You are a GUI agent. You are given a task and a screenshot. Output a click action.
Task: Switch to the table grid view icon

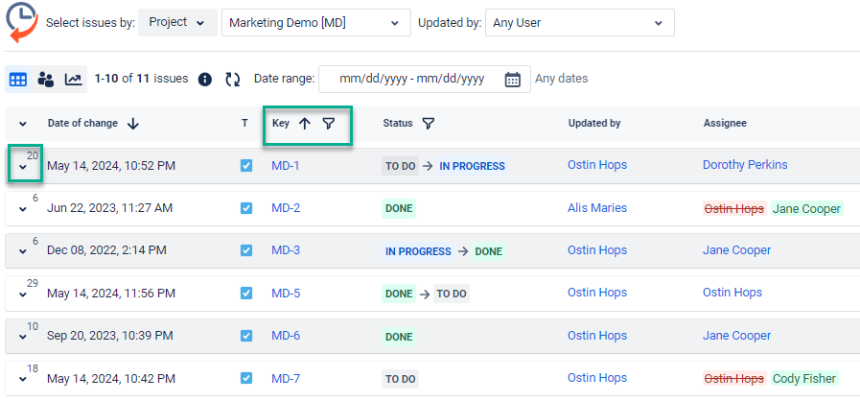(x=18, y=80)
